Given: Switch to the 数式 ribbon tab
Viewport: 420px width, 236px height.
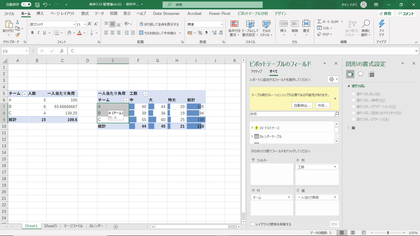Looking at the screenshot, I should (x=85, y=14).
